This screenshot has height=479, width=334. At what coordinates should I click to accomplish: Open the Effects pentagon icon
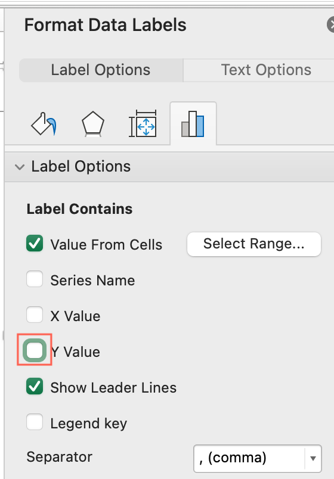tap(92, 124)
